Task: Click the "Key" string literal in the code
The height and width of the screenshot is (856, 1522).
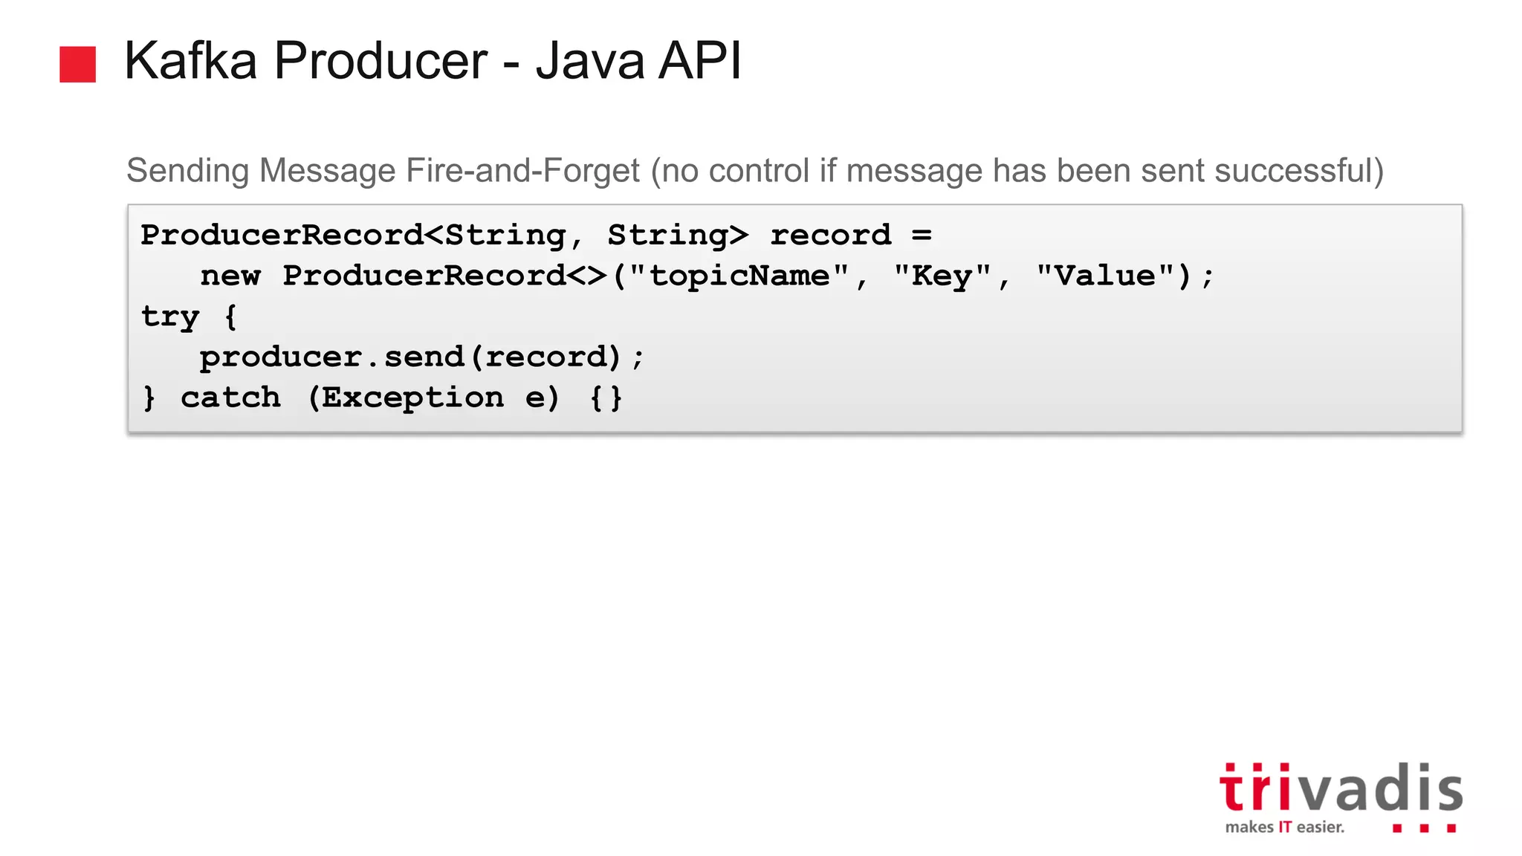Action: (942, 276)
